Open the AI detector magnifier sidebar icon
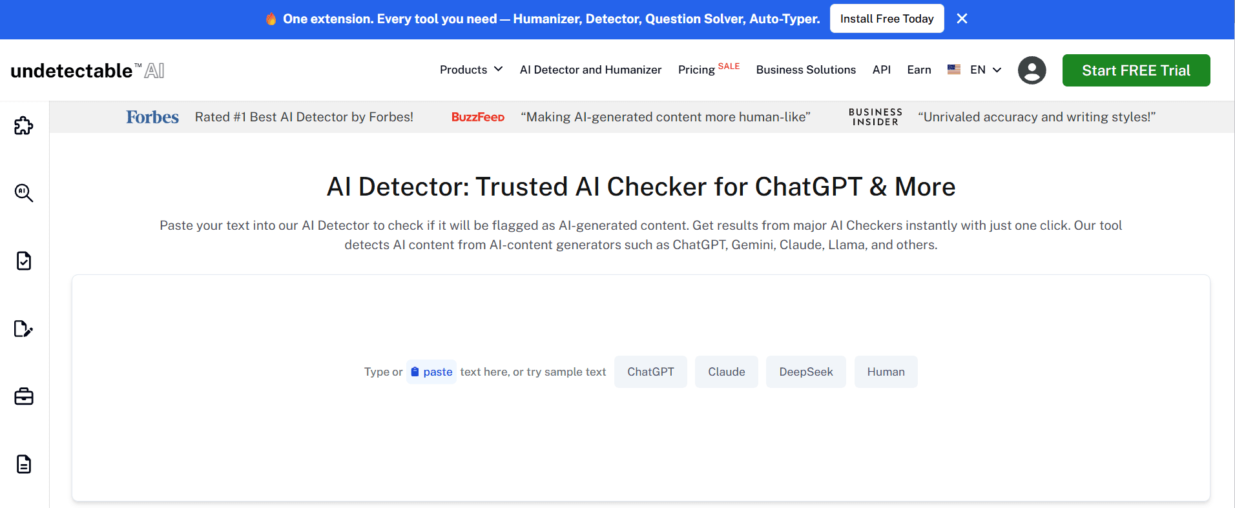Image resolution: width=1235 pixels, height=508 pixels. [x=24, y=193]
